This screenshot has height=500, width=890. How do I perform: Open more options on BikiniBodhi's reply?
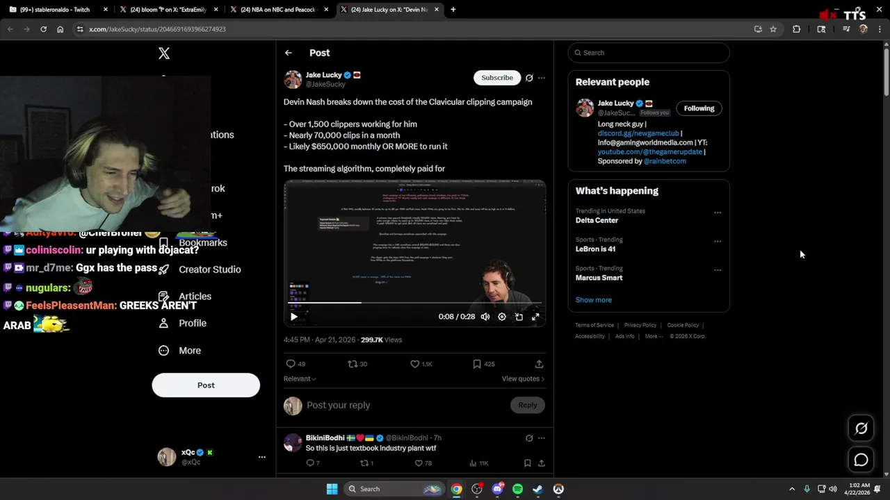point(542,438)
